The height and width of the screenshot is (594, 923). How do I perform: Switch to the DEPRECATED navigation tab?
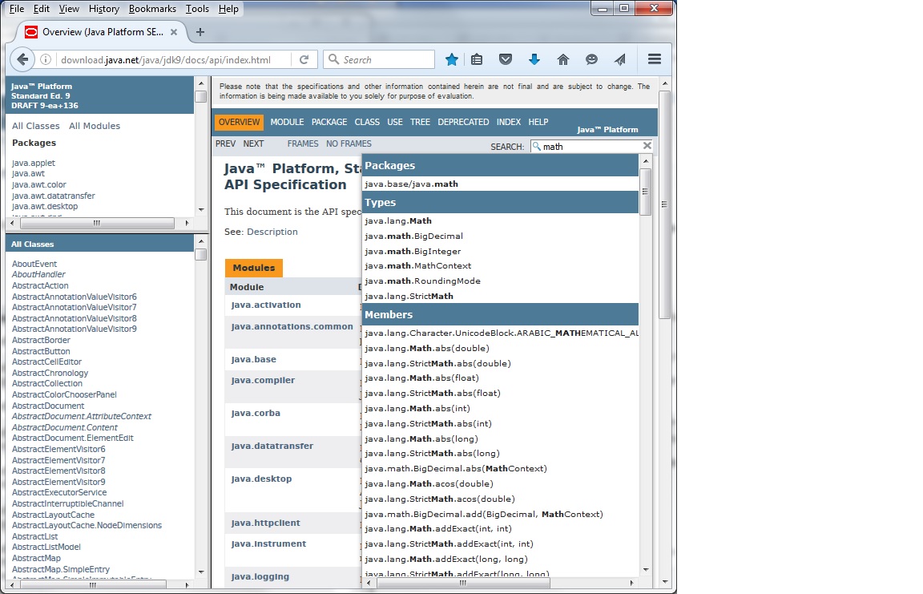[x=463, y=122]
